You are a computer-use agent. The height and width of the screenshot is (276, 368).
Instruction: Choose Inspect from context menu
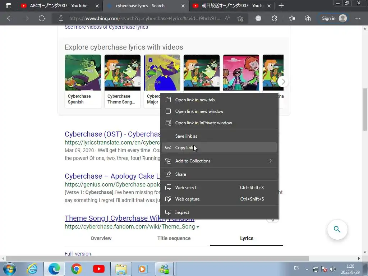(x=219, y=212)
